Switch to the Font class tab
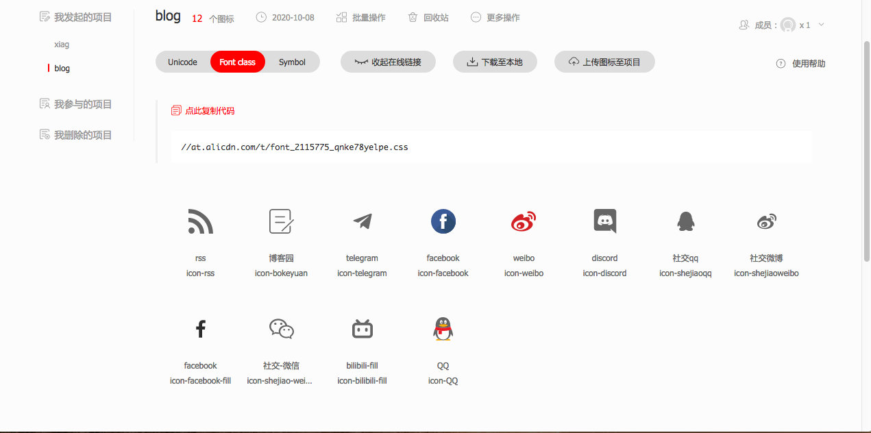Image resolution: width=871 pixels, height=433 pixels. [237, 62]
